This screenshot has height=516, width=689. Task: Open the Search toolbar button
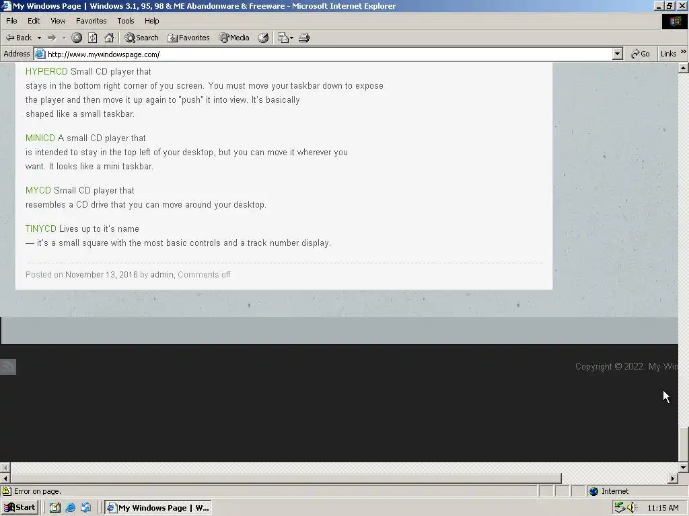pyautogui.click(x=141, y=38)
